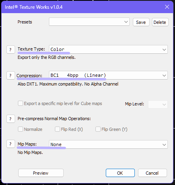Open help for Pre-compress Normal Map Operations
Viewport: 175px width, 185px height.
tap(11, 119)
